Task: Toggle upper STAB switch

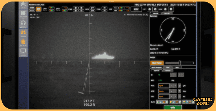Action: (104, 8)
